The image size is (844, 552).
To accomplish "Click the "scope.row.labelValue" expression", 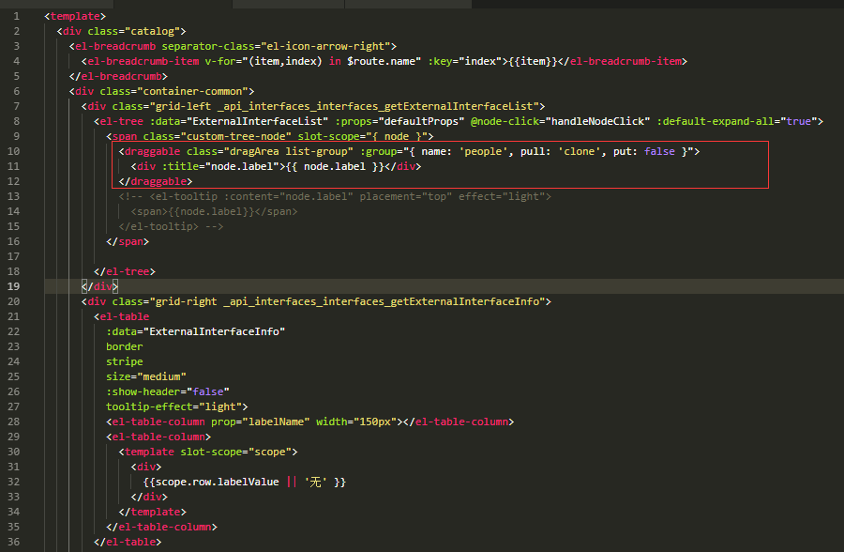I will [218, 482].
